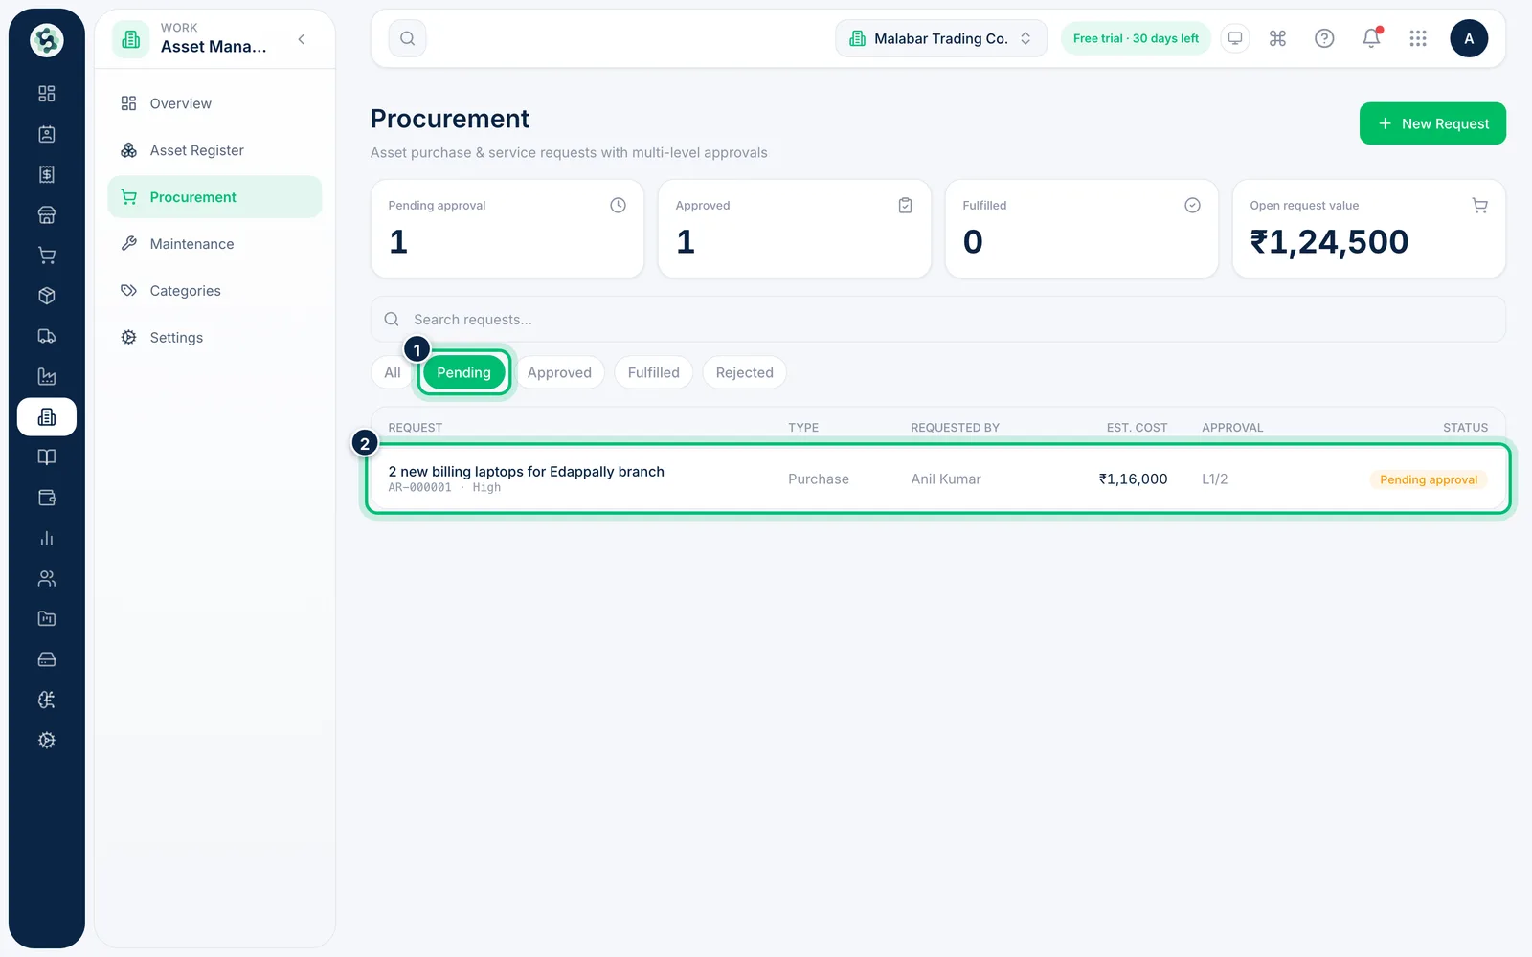
Task: Open the Open request value card
Action: [1368, 229]
